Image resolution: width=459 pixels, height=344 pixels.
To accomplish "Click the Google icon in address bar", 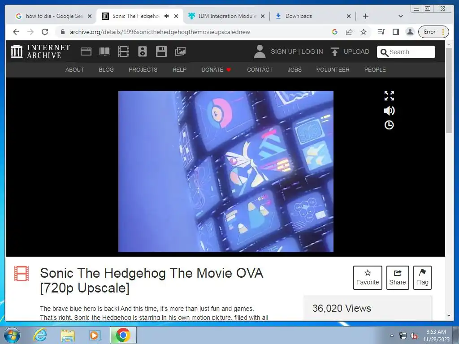I will click(335, 32).
